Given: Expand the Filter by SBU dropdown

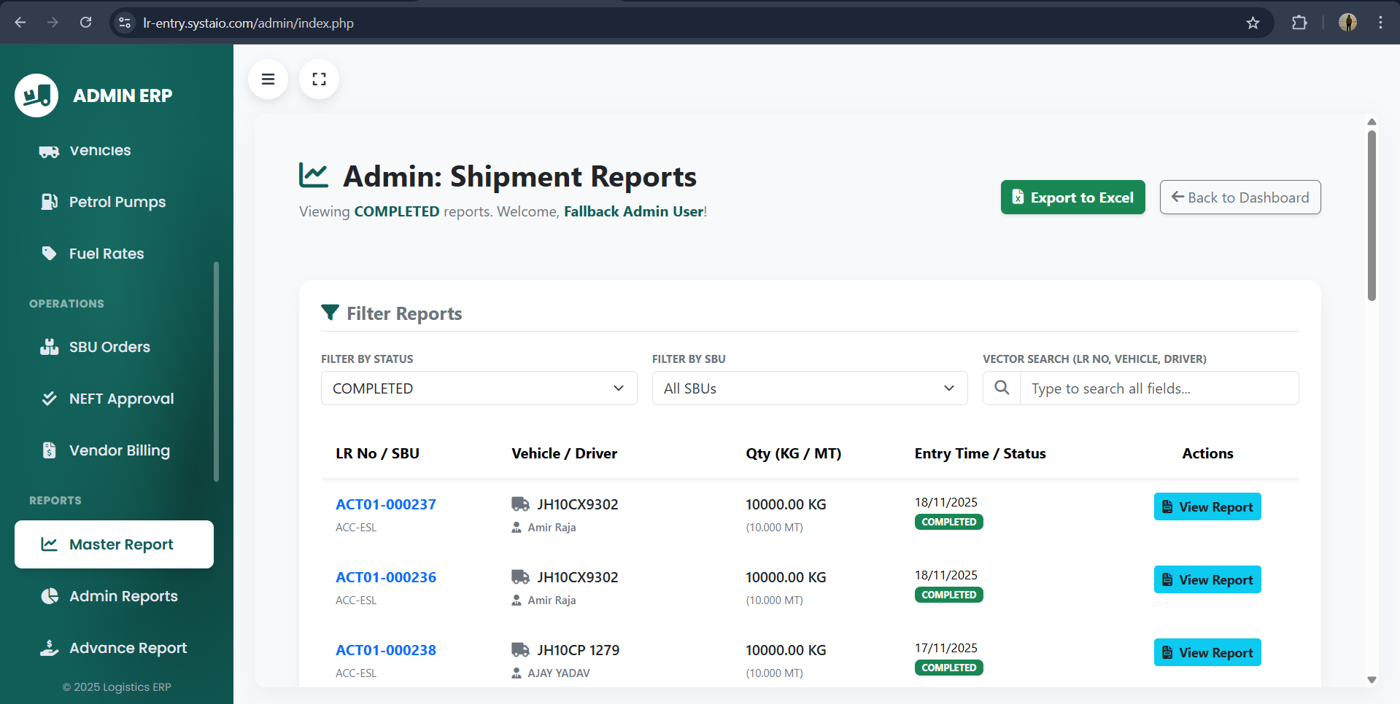Looking at the screenshot, I should (809, 388).
